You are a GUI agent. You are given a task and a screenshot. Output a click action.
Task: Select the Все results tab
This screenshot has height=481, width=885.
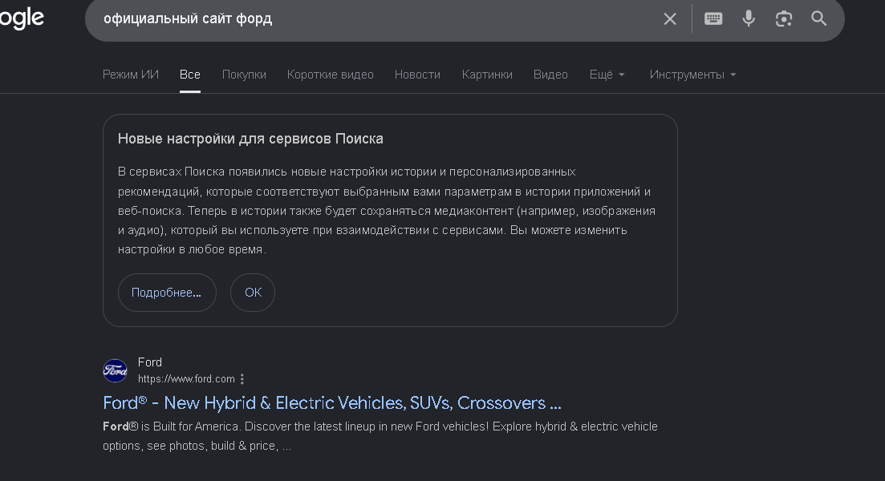tap(189, 75)
